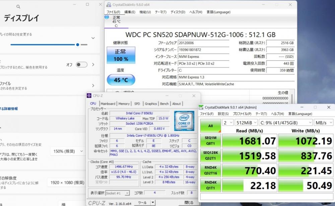Open the 機能(N) menu in CrystalDiskInfo
Screen dimensions: 335x206
coord(145,12)
